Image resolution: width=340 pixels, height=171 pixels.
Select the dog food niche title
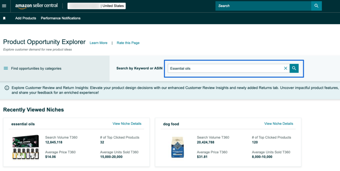[x=171, y=124]
